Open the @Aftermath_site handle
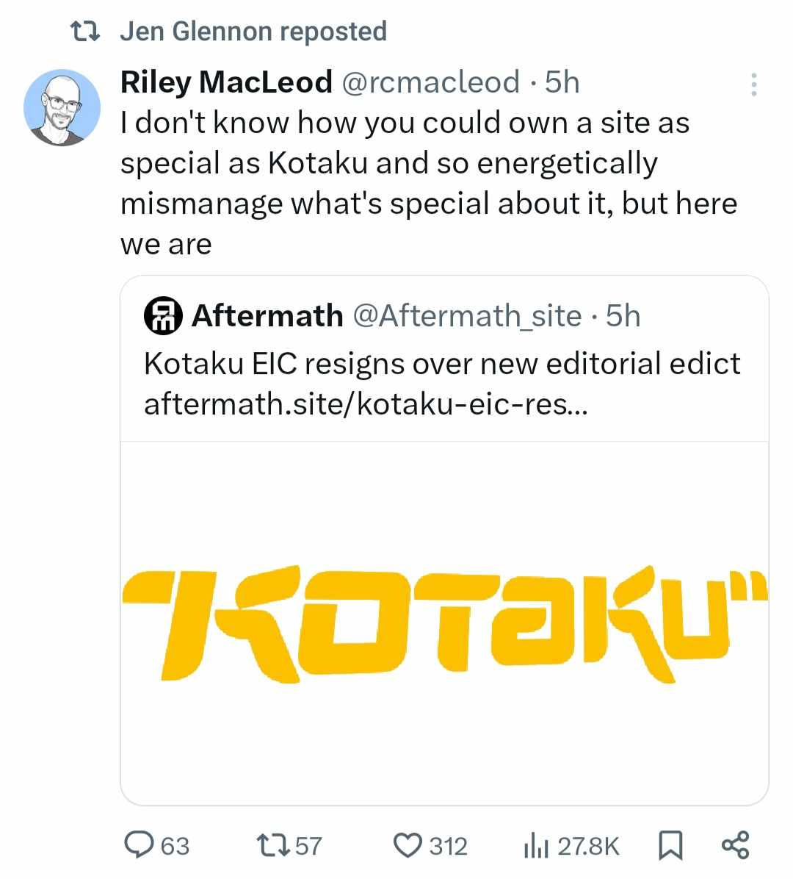The image size is (793, 879). point(467,315)
